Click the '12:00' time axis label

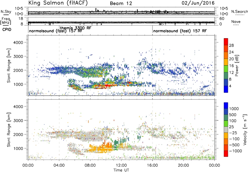[121, 165]
